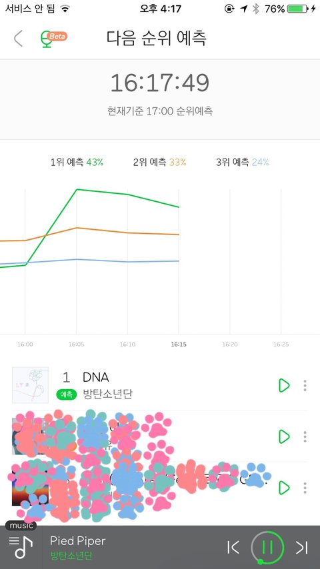The width and height of the screenshot is (320, 569).
Task: Tap the playback progress ring knob
Action: pos(260,562)
